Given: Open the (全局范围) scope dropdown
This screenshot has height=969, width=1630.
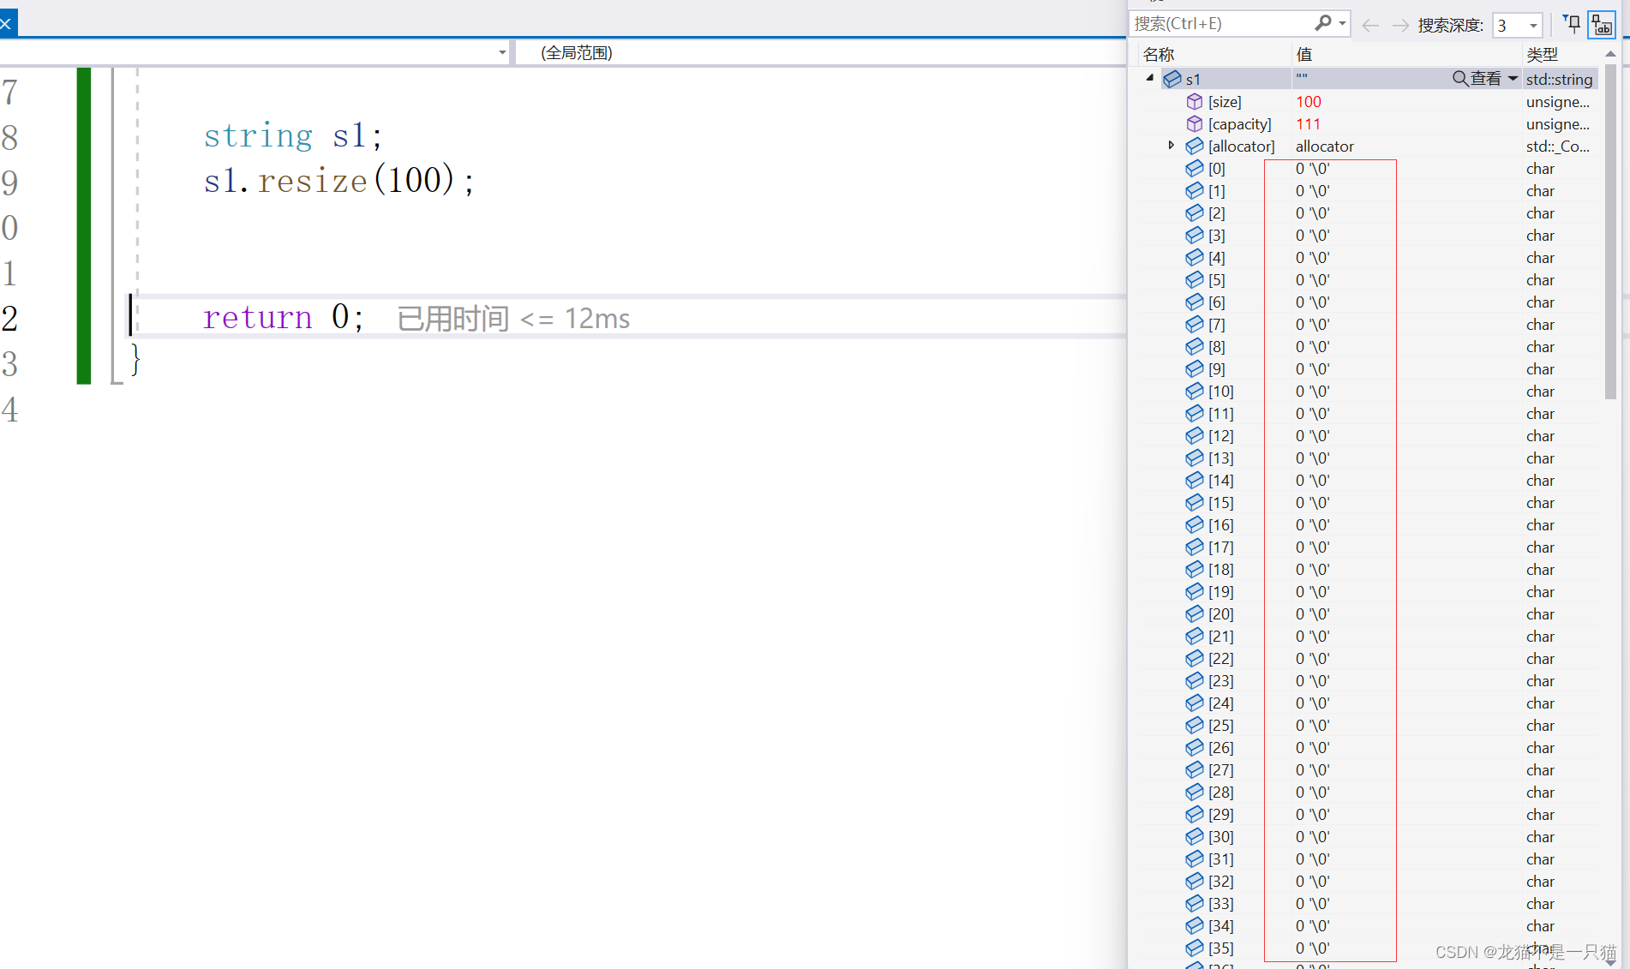Looking at the screenshot, I should [821, 52].
